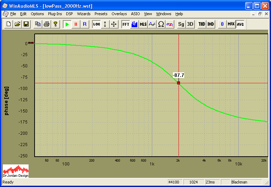This screenshot has width=271, height=187.
Task: Open the Presets menu
Action: [x=101, y=14]
